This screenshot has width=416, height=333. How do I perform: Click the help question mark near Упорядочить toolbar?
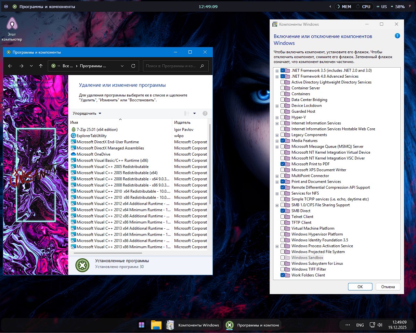[205, 113]
